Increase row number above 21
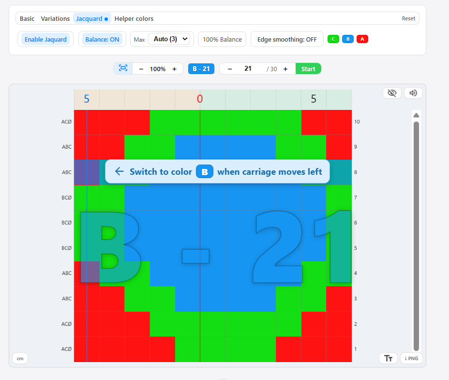 285,69
